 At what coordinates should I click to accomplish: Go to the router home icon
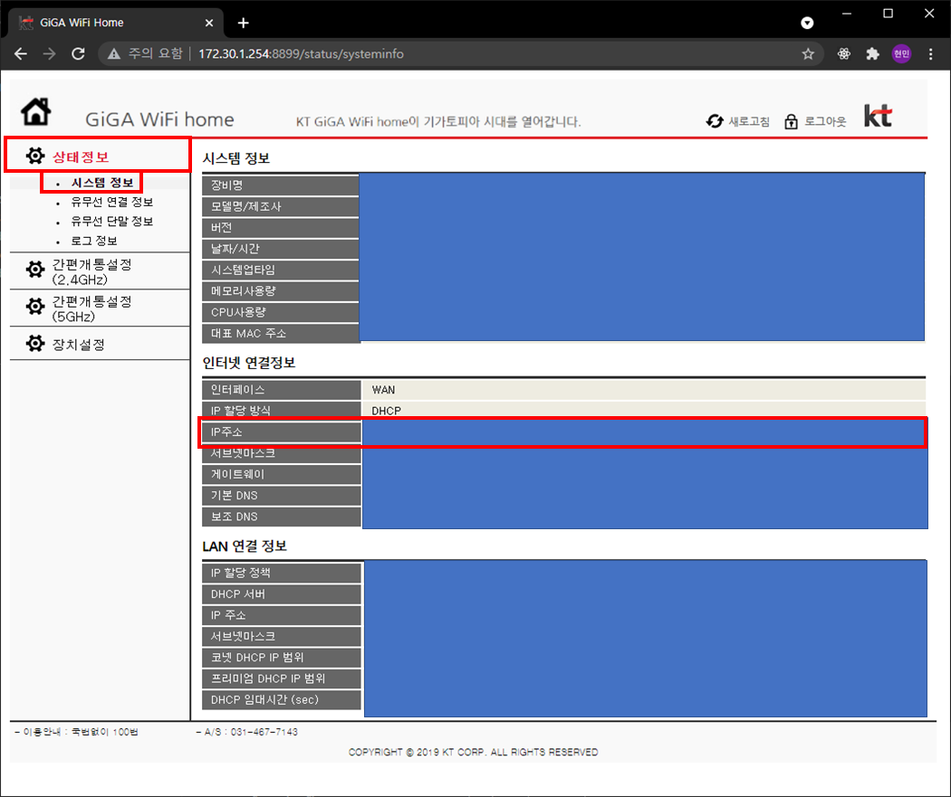pos(36,111)
